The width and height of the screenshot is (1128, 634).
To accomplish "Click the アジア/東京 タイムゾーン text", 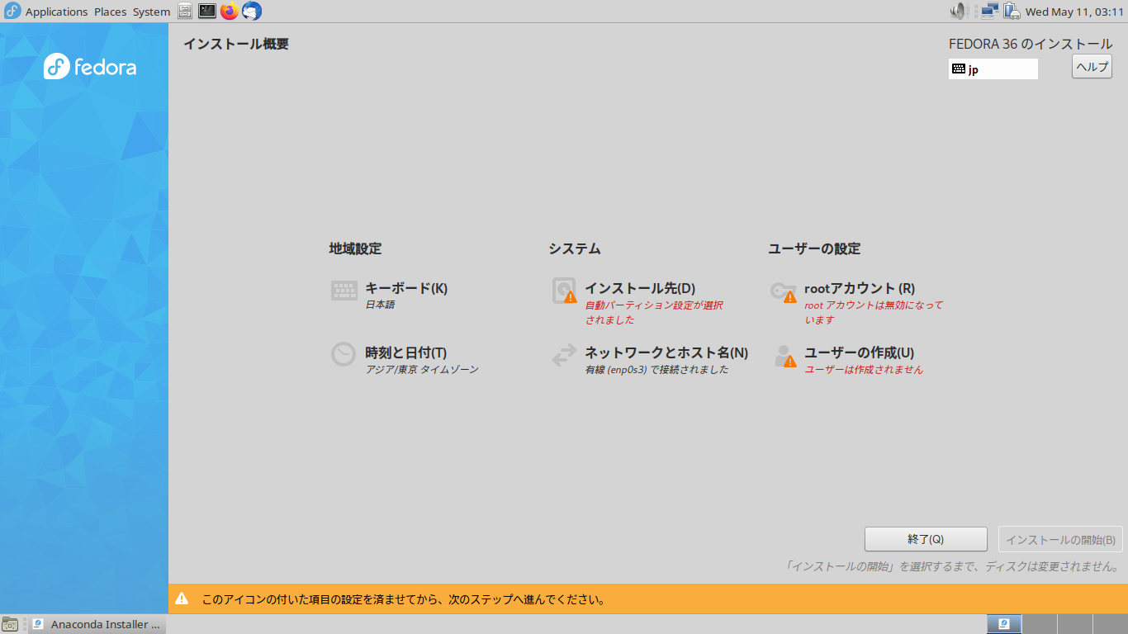I will click(x=422, y=370).
